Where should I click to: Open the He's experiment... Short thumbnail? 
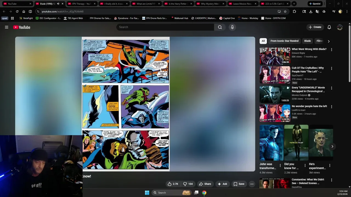click(321, 143)
